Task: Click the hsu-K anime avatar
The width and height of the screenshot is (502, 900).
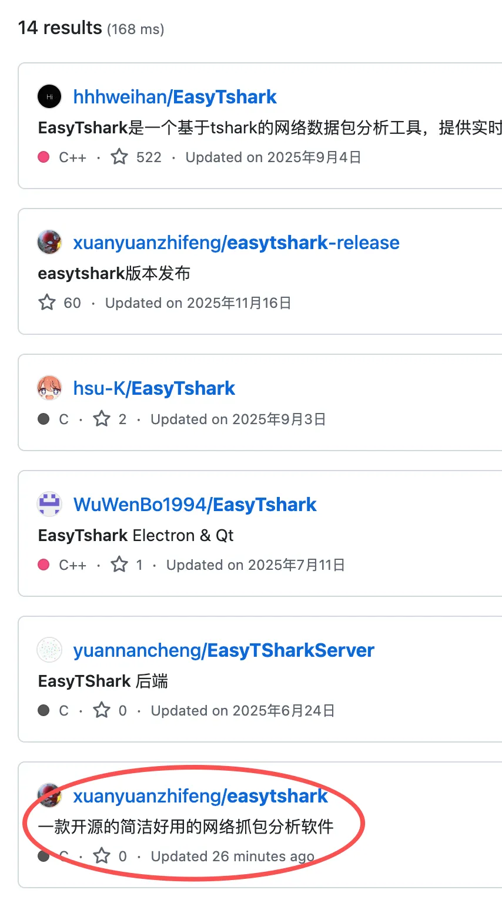Action: click(49, 388)
